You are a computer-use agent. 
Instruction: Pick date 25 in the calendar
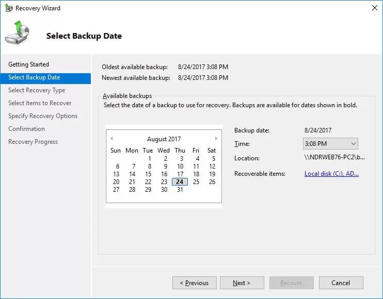click(196, 182)
